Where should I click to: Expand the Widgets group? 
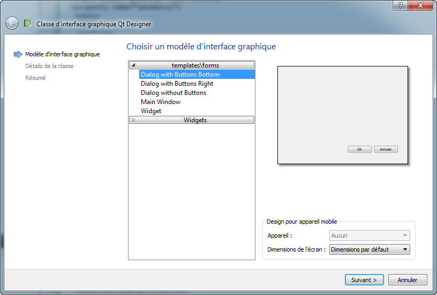[133, 120]
